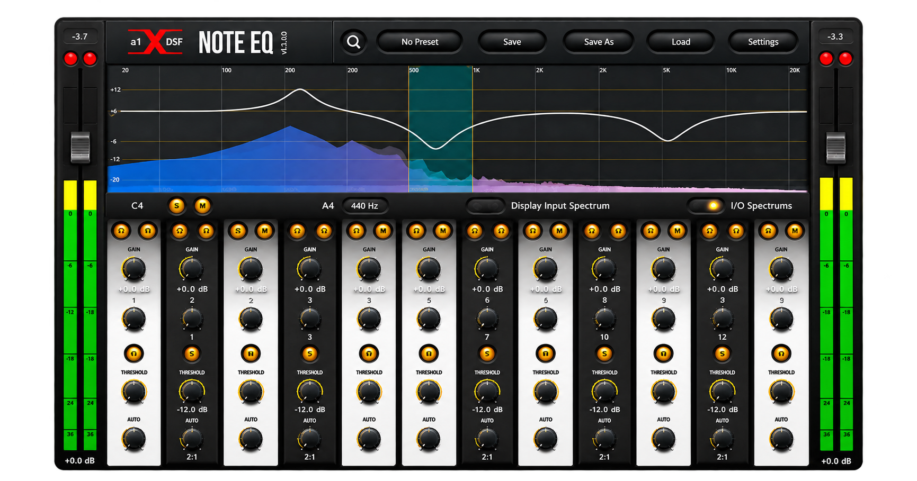Click the Save preset button
Image resolution: width=917 pixels, height=481 pixels.
[512, 42]
